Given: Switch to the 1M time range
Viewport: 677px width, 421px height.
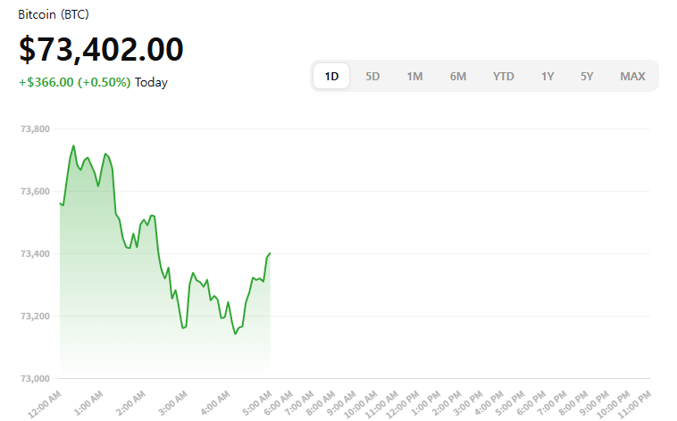Looking at the screenshot, I should pyautogui.click(x=414, y=77).
